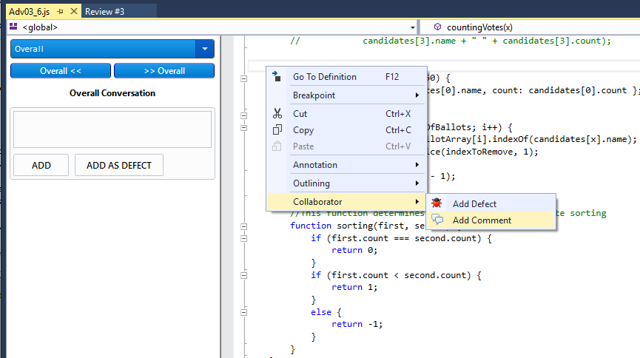Viewport: 640px width, 358px height.
Task: Click the Copy pages icon
Action: 277,130
